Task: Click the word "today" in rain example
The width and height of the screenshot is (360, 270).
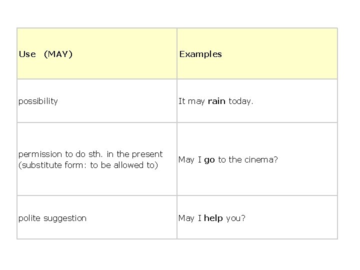Action: pyautogui.click(x=240, y=101)
